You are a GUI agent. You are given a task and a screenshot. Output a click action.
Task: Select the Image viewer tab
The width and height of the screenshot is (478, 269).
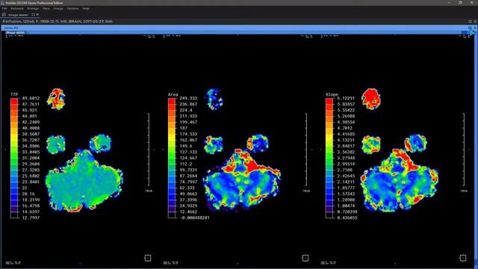[x=18, y=15]
